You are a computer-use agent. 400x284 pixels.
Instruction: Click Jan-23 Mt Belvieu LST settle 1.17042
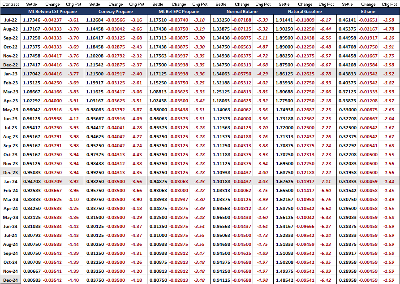pyautogui.click(x=32, y=74)
